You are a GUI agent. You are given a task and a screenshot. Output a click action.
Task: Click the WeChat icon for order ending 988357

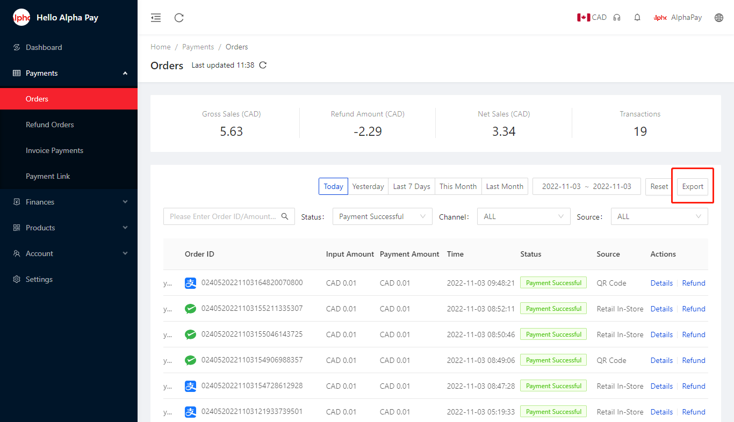pyautogui.click(x=191, y=360)
